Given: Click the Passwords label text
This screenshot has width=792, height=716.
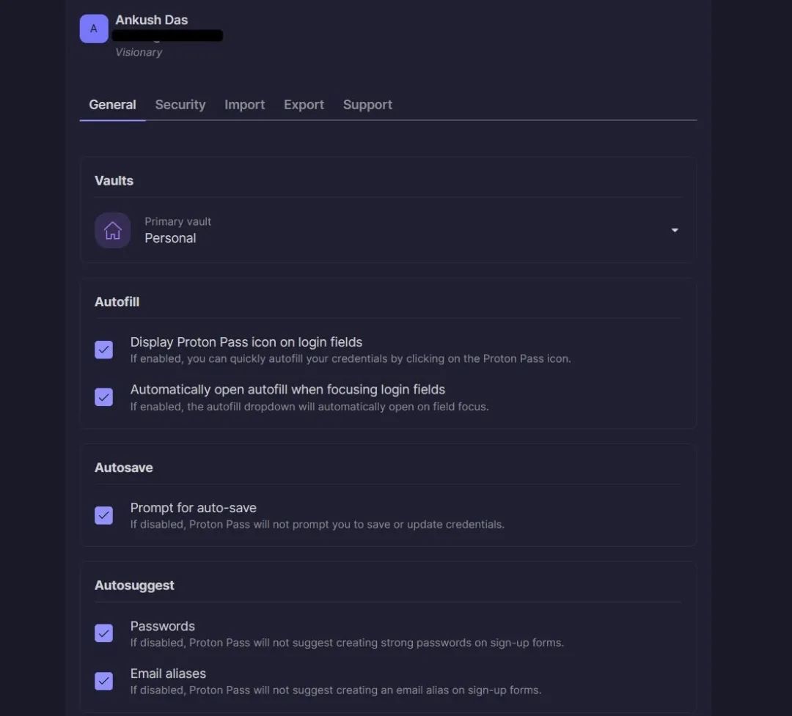Looking at the screenshot, I should pos(162,626).
